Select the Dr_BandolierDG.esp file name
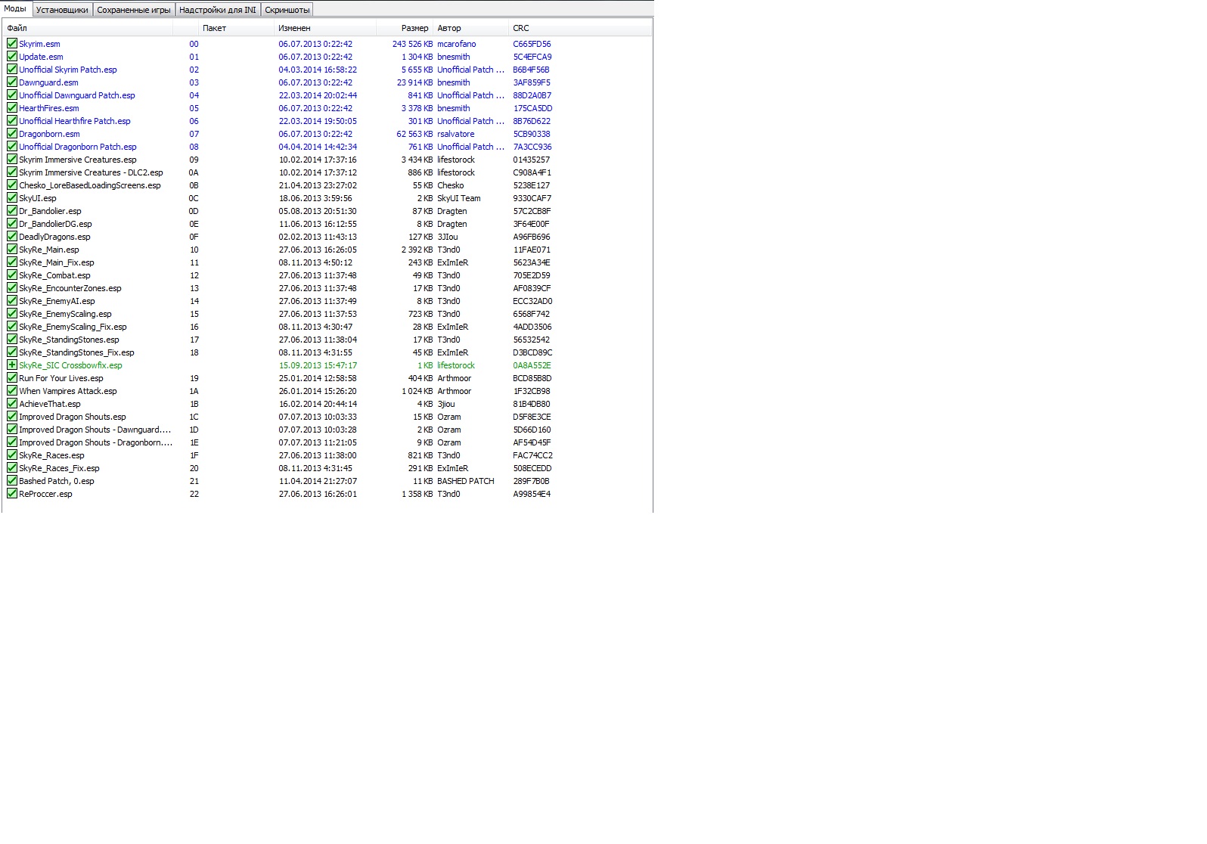 click(55, 224)
